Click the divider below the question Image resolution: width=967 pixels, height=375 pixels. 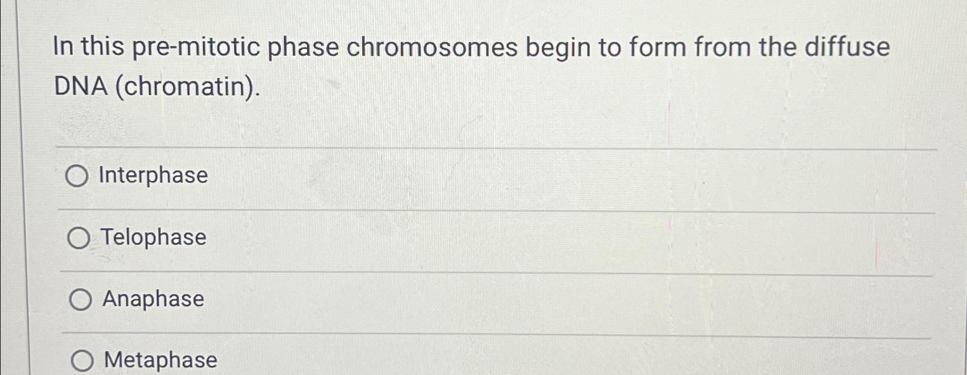[x=455, y=149]
